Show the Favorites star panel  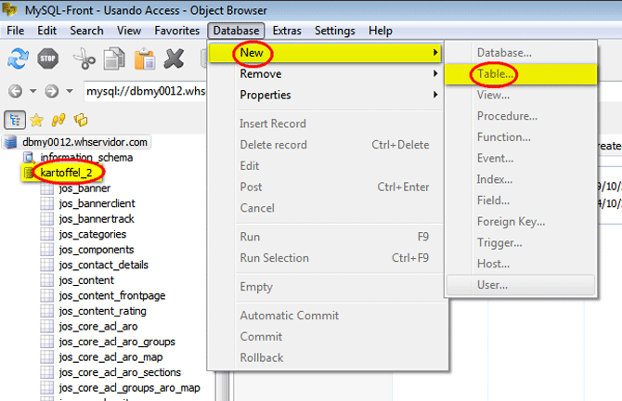(36, 120)
